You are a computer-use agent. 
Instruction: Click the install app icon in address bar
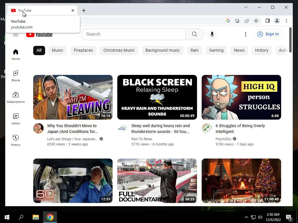coord(237,21)
